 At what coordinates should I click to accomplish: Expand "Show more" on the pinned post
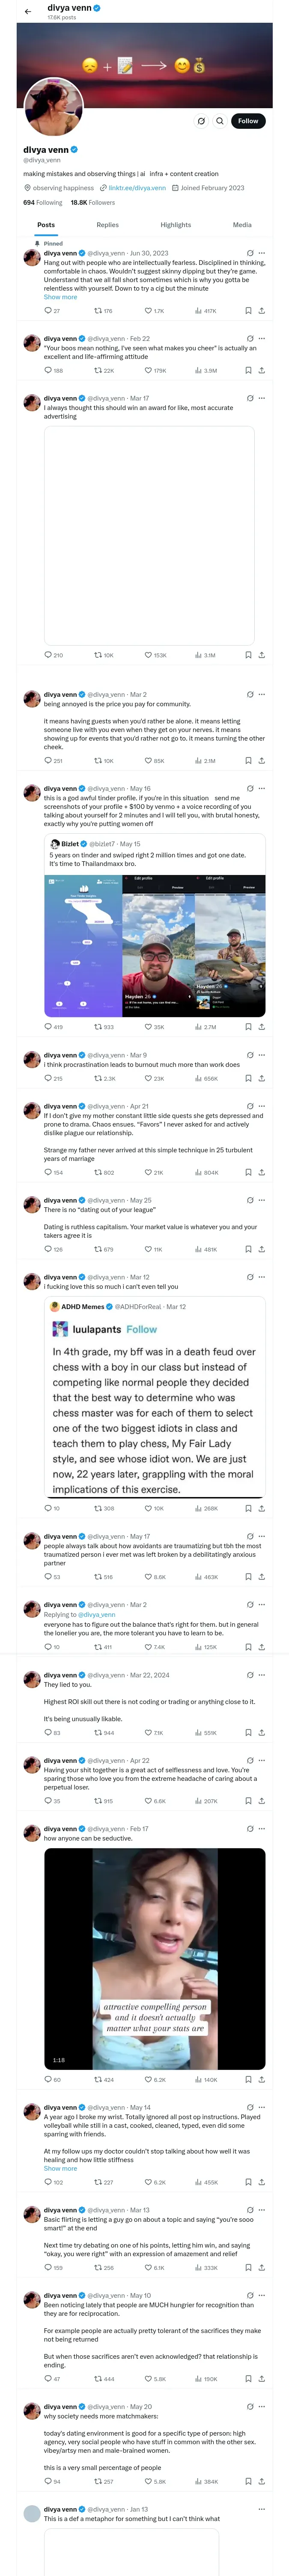(x=60, y=297)
